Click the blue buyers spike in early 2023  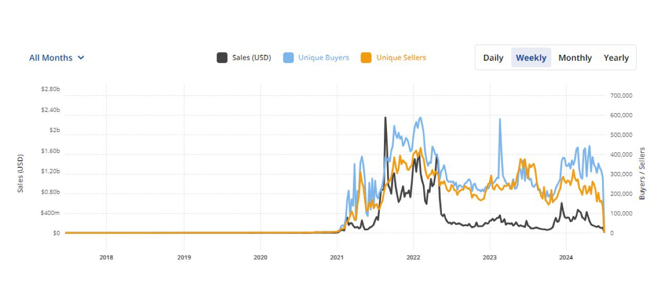click(499, 120)
